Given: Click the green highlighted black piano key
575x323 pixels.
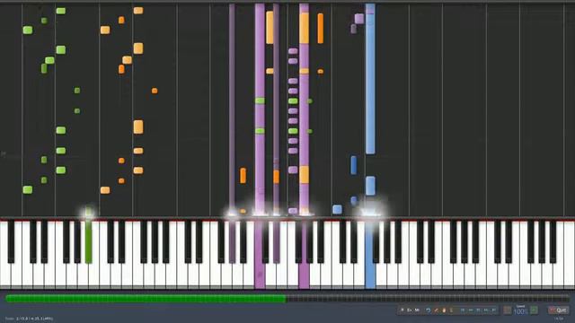Looking at the screenshot, I should tap(88, 241).
